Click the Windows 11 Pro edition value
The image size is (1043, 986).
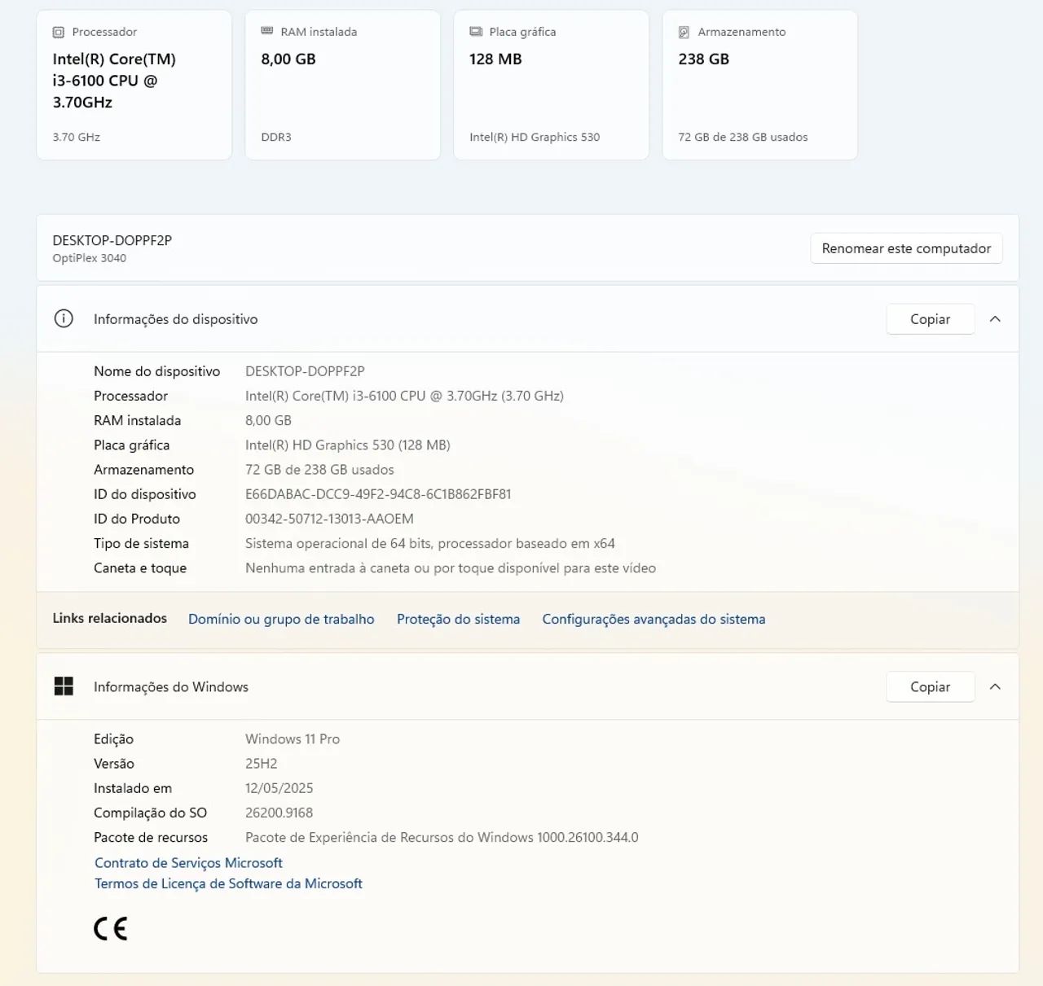293,739
